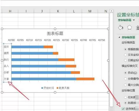This screenshot has width=139, height=111.
Task: Open the '坐标轴选项' dropdown arrow
Action: [x=134, y=20]
